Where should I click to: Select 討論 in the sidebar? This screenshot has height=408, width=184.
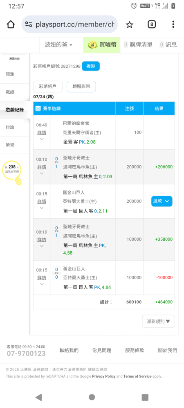pos(10,127)
